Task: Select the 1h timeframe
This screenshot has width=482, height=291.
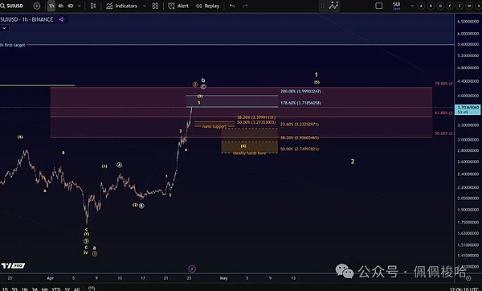Action: 51,6
